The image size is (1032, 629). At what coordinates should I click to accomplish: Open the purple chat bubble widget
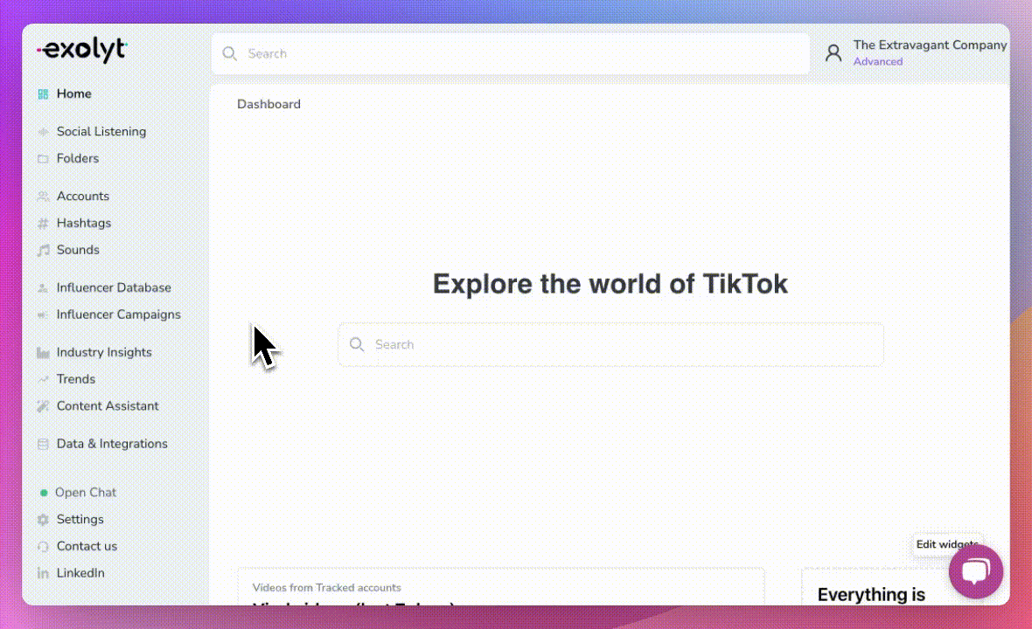coord(975,571)
